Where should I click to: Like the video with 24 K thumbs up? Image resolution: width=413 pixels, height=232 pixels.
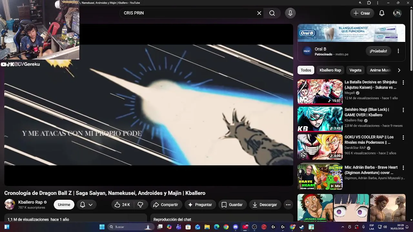click(x=122, y=205)
